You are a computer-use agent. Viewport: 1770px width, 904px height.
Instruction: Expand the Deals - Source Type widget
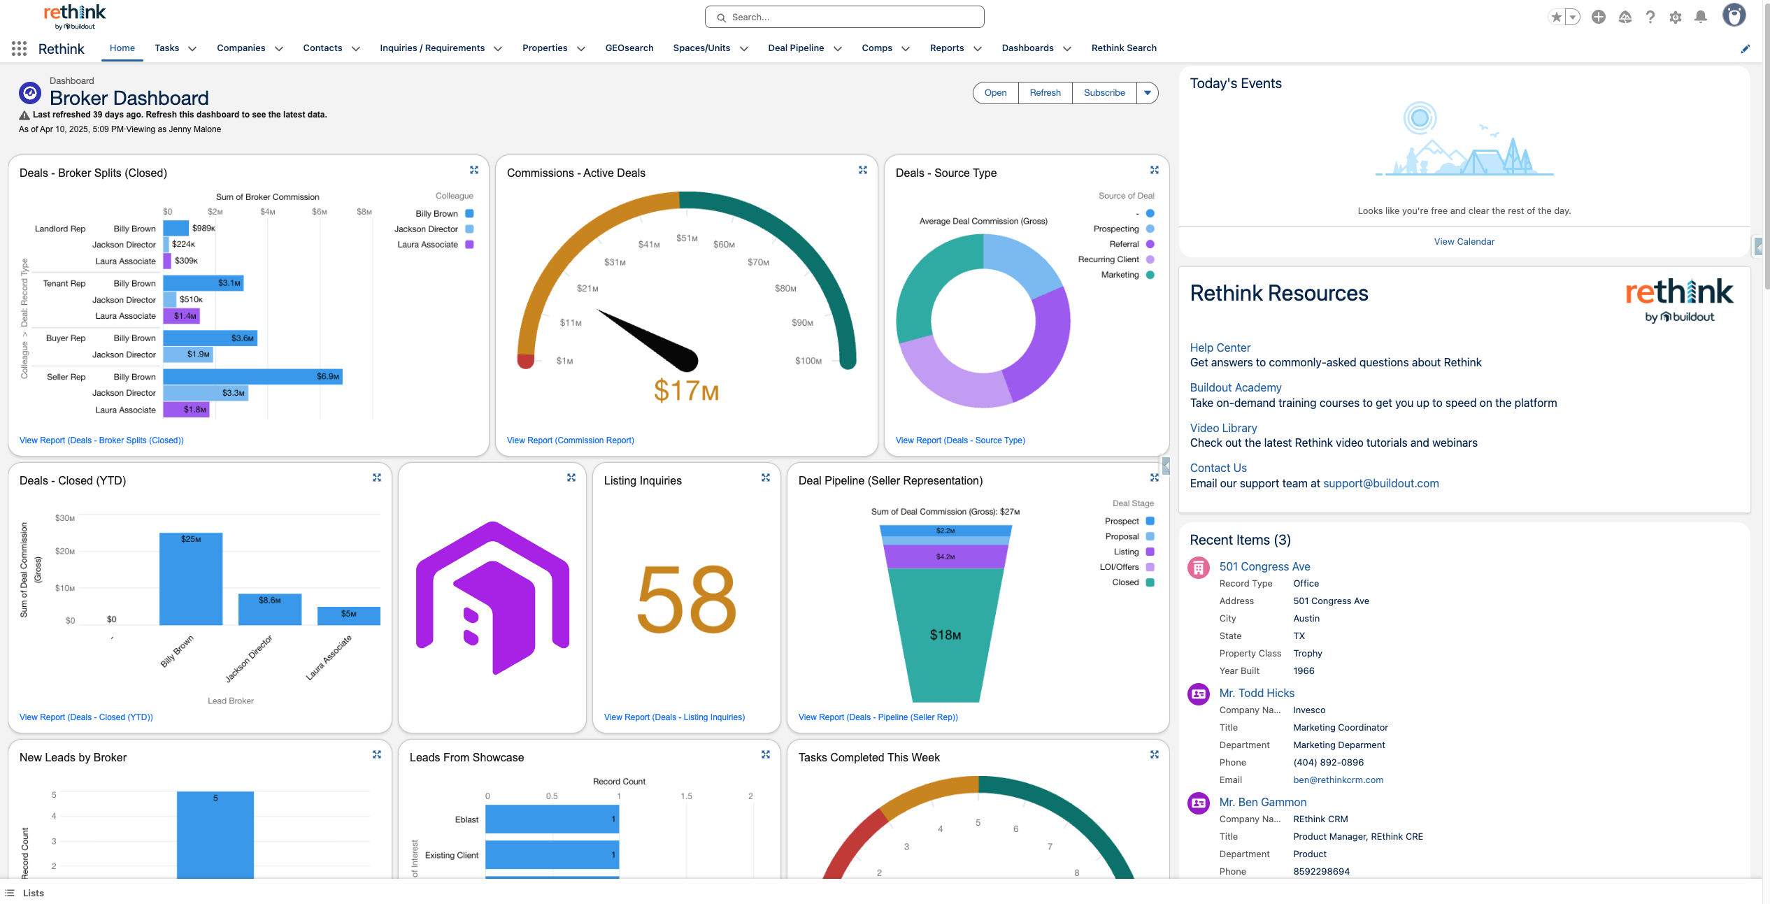[1155, 170]
